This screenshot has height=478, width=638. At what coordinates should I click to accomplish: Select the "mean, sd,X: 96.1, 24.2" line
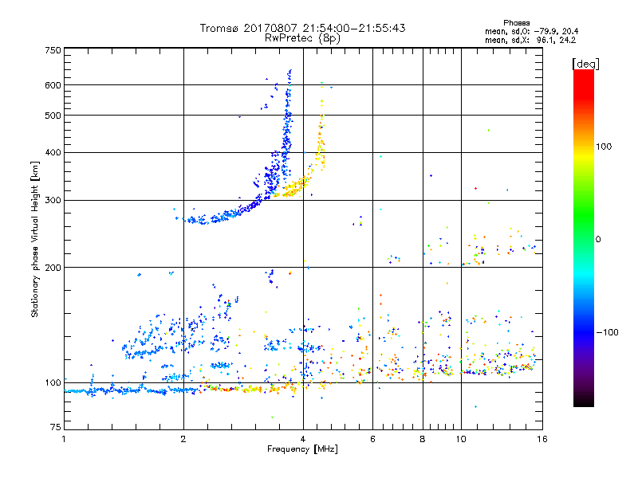coord(530,40)
